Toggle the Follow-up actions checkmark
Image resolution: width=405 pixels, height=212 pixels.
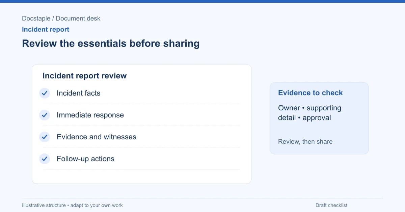point(45,159)
